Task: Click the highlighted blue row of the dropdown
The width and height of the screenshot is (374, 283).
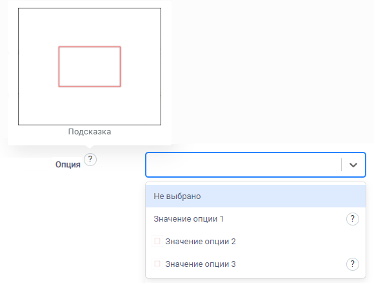Action: pyautogui.click(x=255, y=196)
